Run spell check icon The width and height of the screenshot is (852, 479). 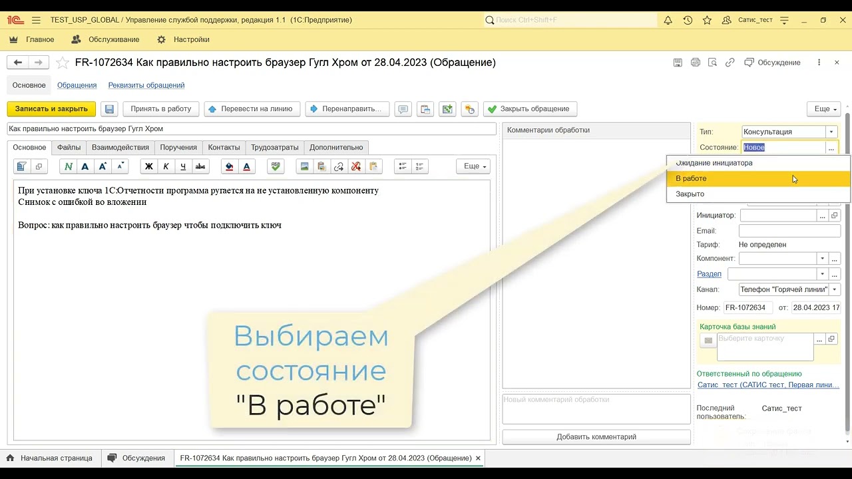[x=276, y=166]
